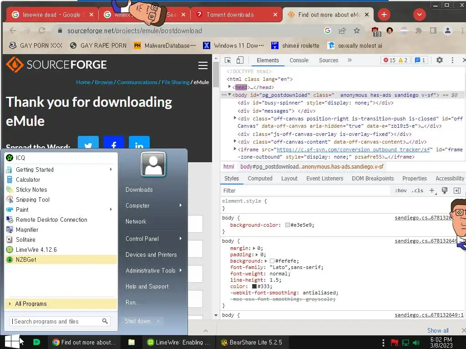
Task: Open the DOM Breakpoints tab
Action: pos(373,178)
